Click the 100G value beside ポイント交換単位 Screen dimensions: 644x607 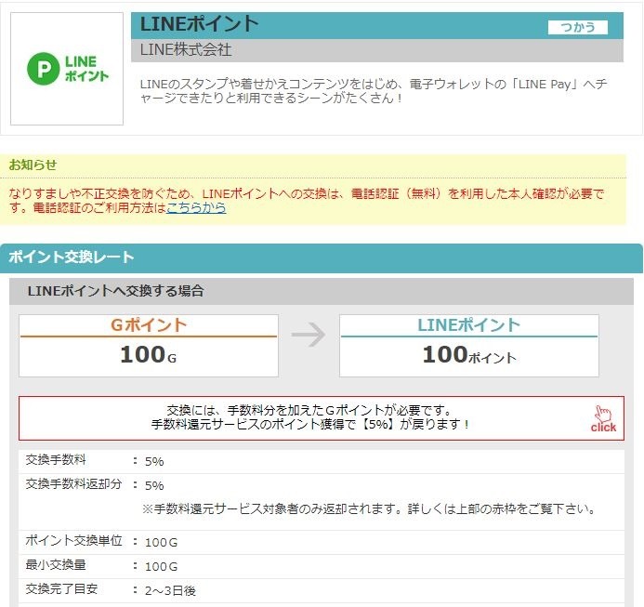[161, 543]
